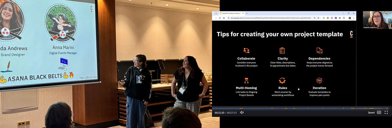The width and height of the screenshot is (392, 128).
Task: Click 'Anna Marini' name on projected slide
Action: click(x=63, y=47)
